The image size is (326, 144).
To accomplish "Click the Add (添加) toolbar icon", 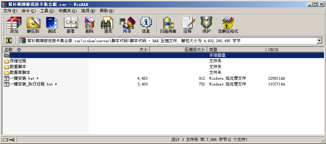I will (14, 25).
